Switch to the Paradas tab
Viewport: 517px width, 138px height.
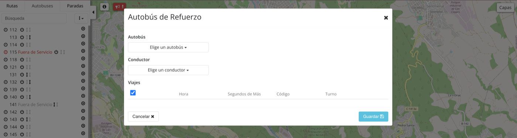pyautogui.click(x=75, y=6)
